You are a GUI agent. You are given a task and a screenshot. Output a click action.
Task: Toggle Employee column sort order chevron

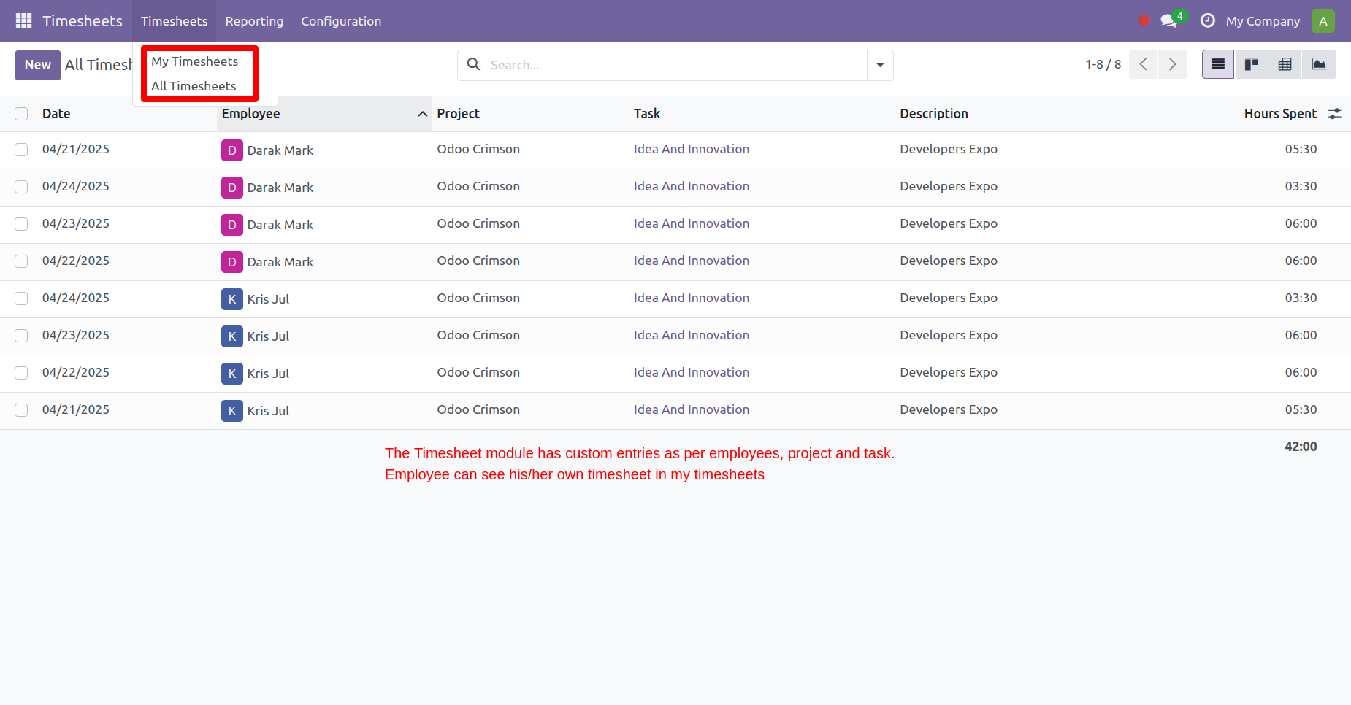pyautogui.click(x=422, y=114)
